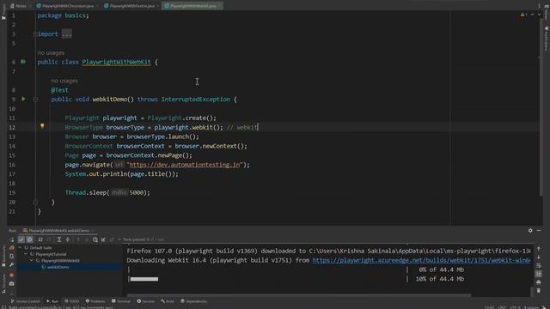Toggle Sort Alphabetically in test toolbar
This screenshot has width=550, height=309.
(40, 239)
